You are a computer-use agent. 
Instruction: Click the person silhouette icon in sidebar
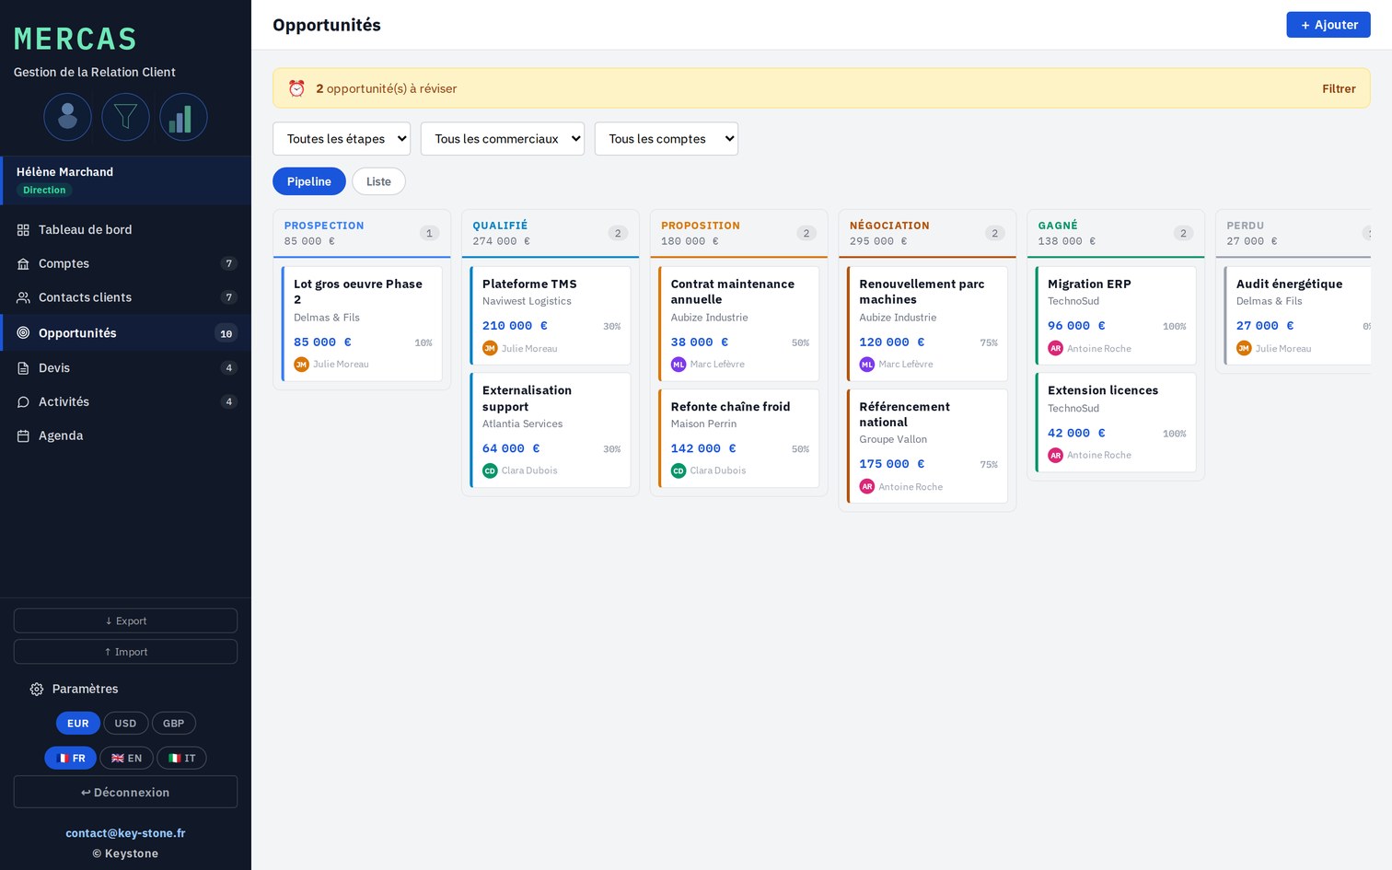[67, 117]
